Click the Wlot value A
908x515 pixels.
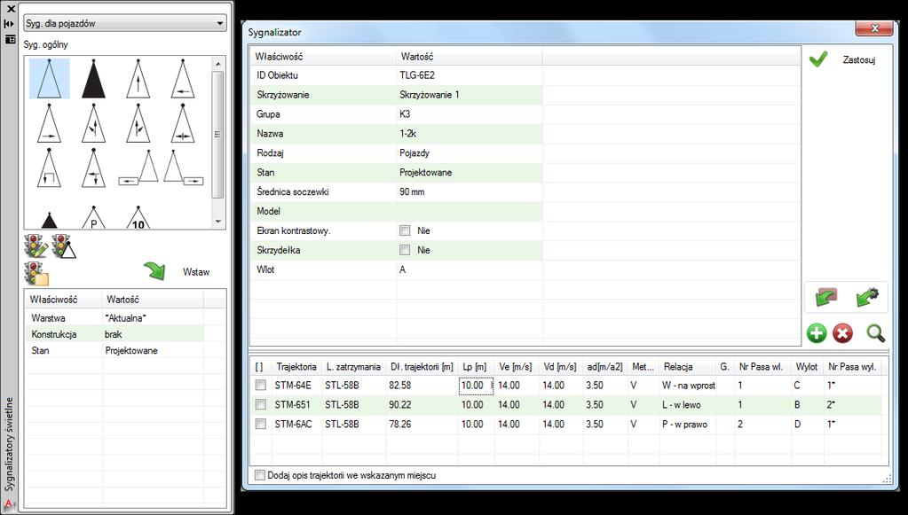tap(402, 269)
